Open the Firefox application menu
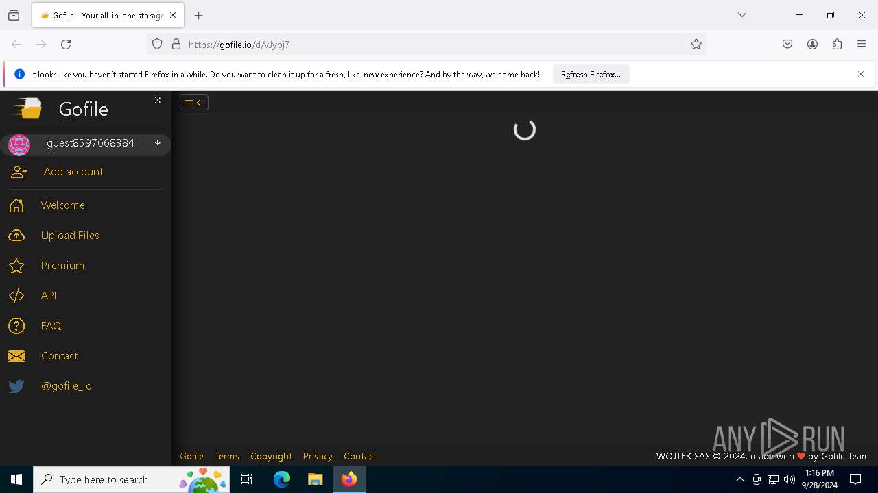The width and height of the screenshot is (878, 493). click(x=862, y=45)
